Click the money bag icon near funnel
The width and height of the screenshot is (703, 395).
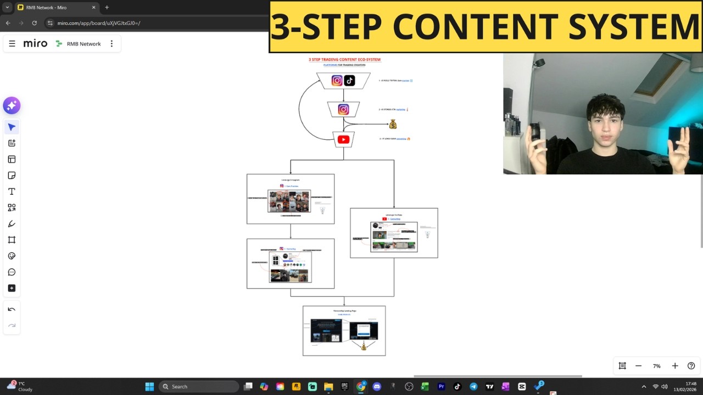(393, 125)
